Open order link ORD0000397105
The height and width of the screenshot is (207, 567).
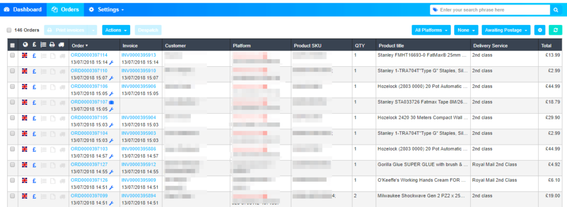click(x=89, y=118)
